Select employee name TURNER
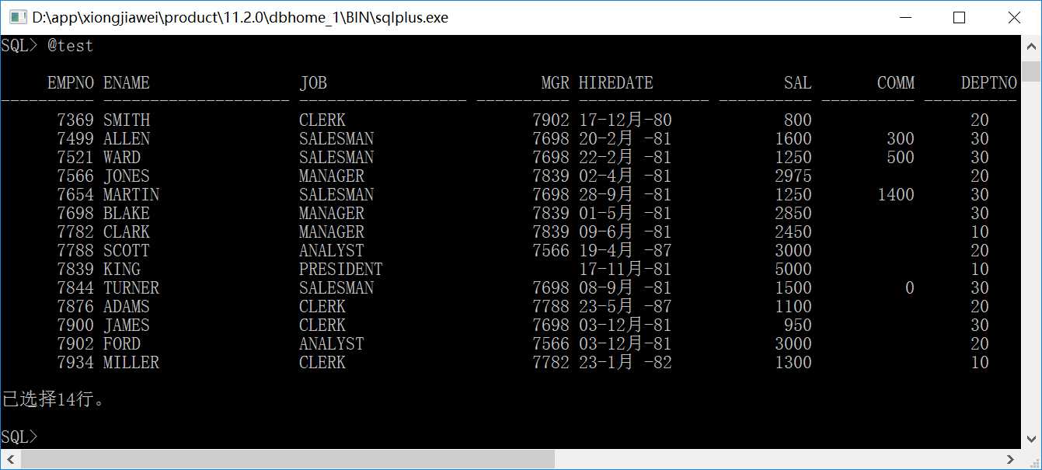Viewport: 1042px width, 470px height. [x=131, y=288]
